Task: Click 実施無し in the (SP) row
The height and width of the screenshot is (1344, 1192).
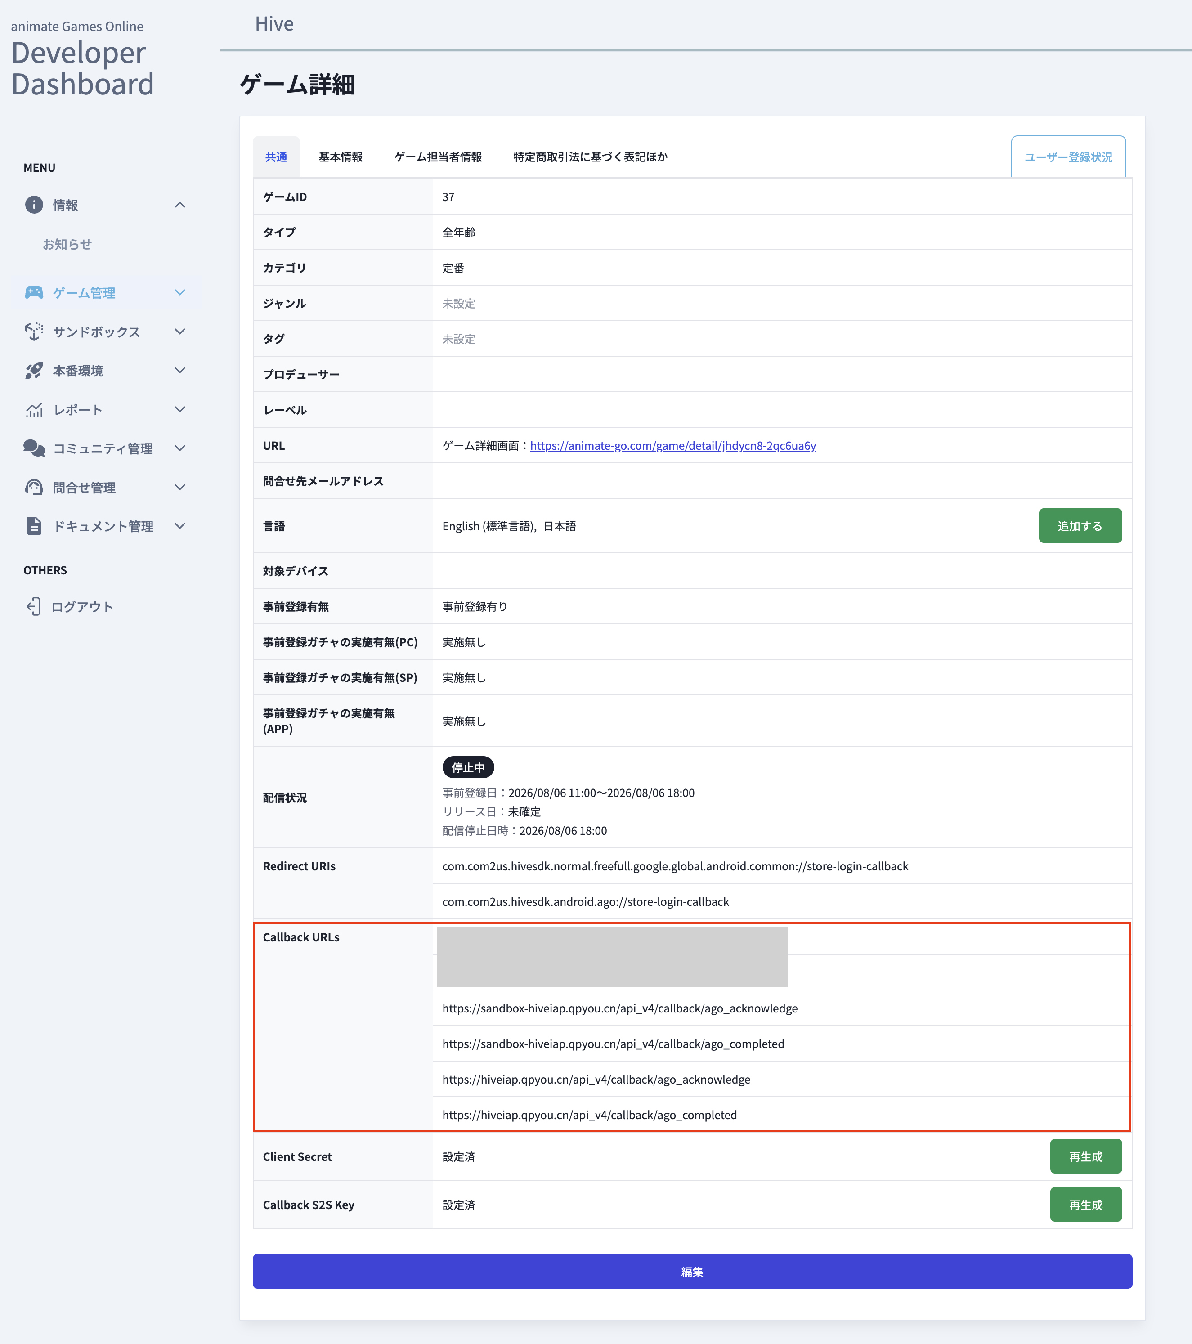Action: (464, 677)
